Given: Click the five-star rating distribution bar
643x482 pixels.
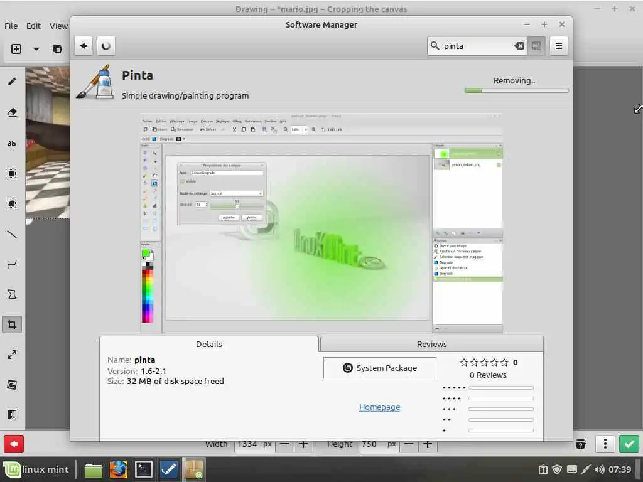Looking at the screenshot, I should pyautogui.click(x=500, y=388).
